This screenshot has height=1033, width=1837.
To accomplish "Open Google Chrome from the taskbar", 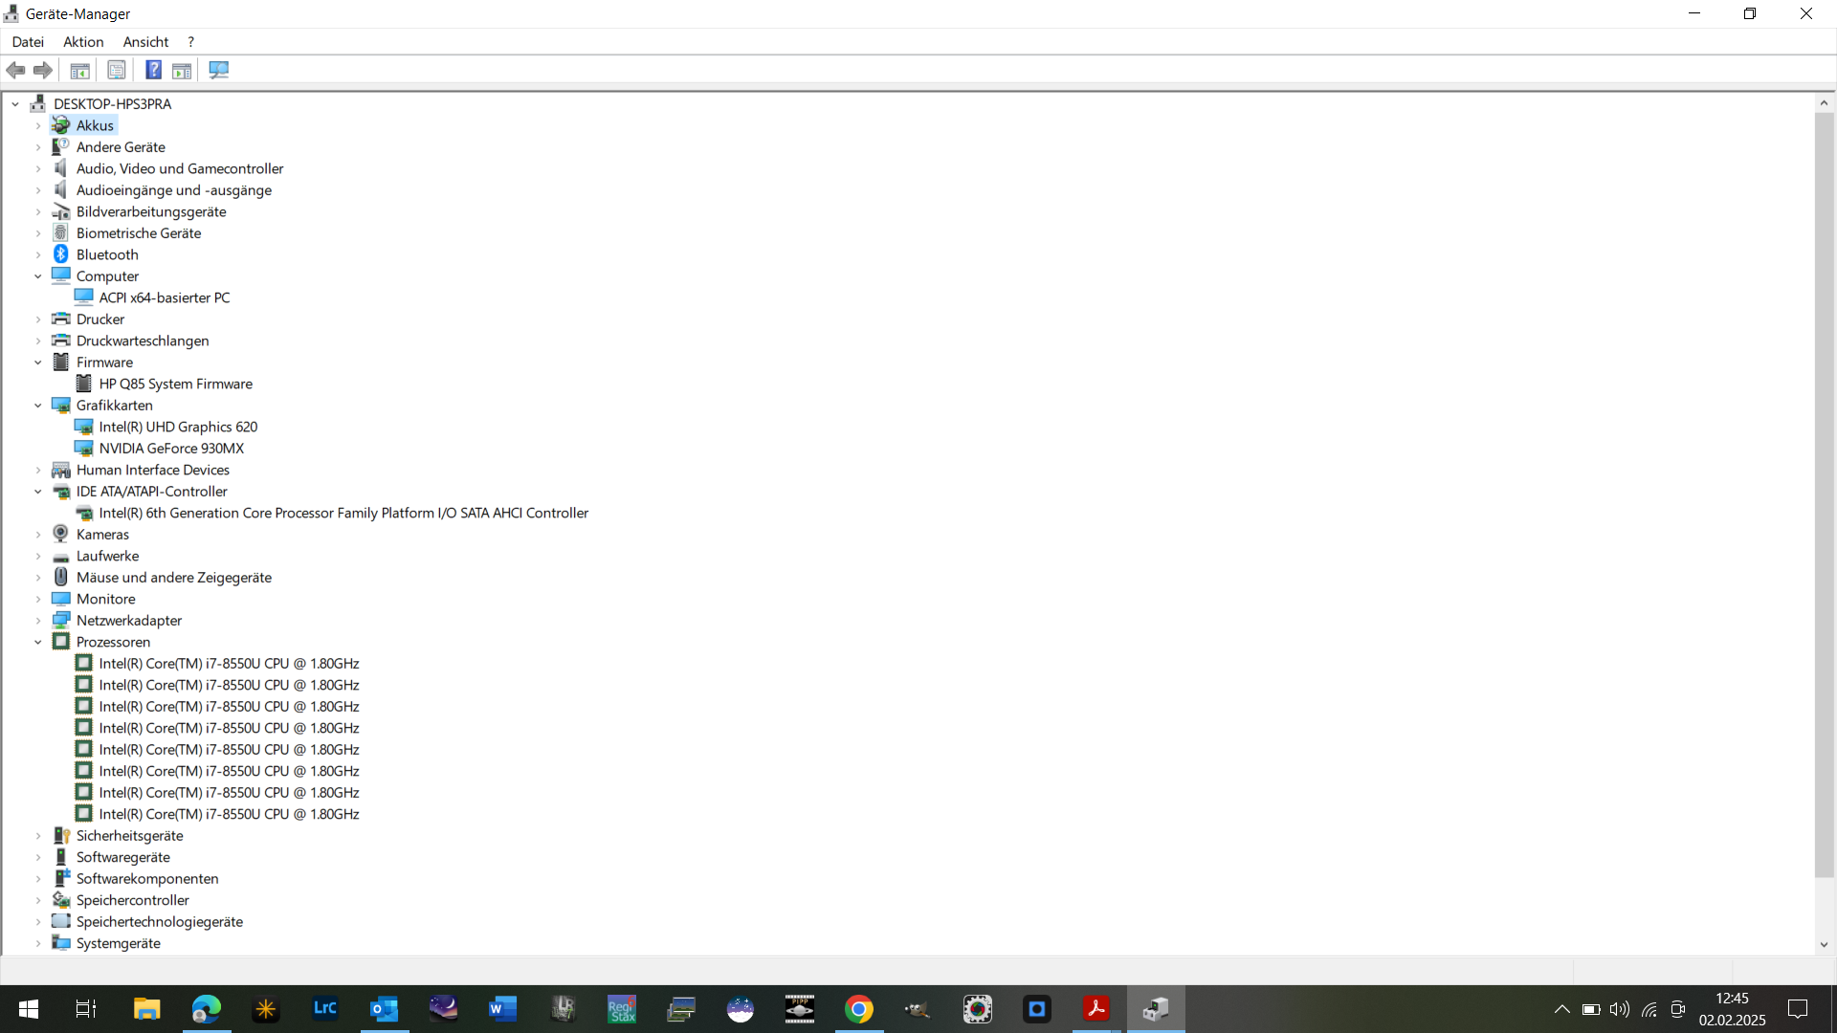I will 859,1009.
